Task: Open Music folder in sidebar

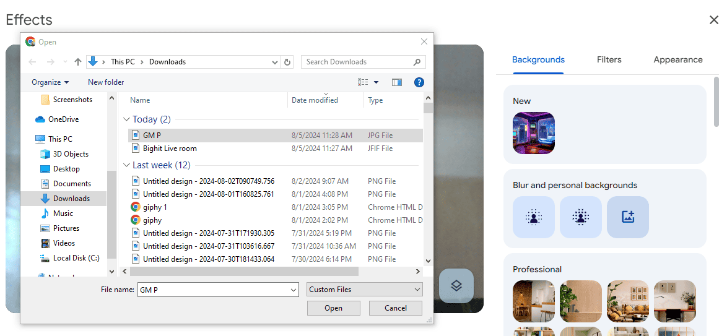Action: (56, 213)
